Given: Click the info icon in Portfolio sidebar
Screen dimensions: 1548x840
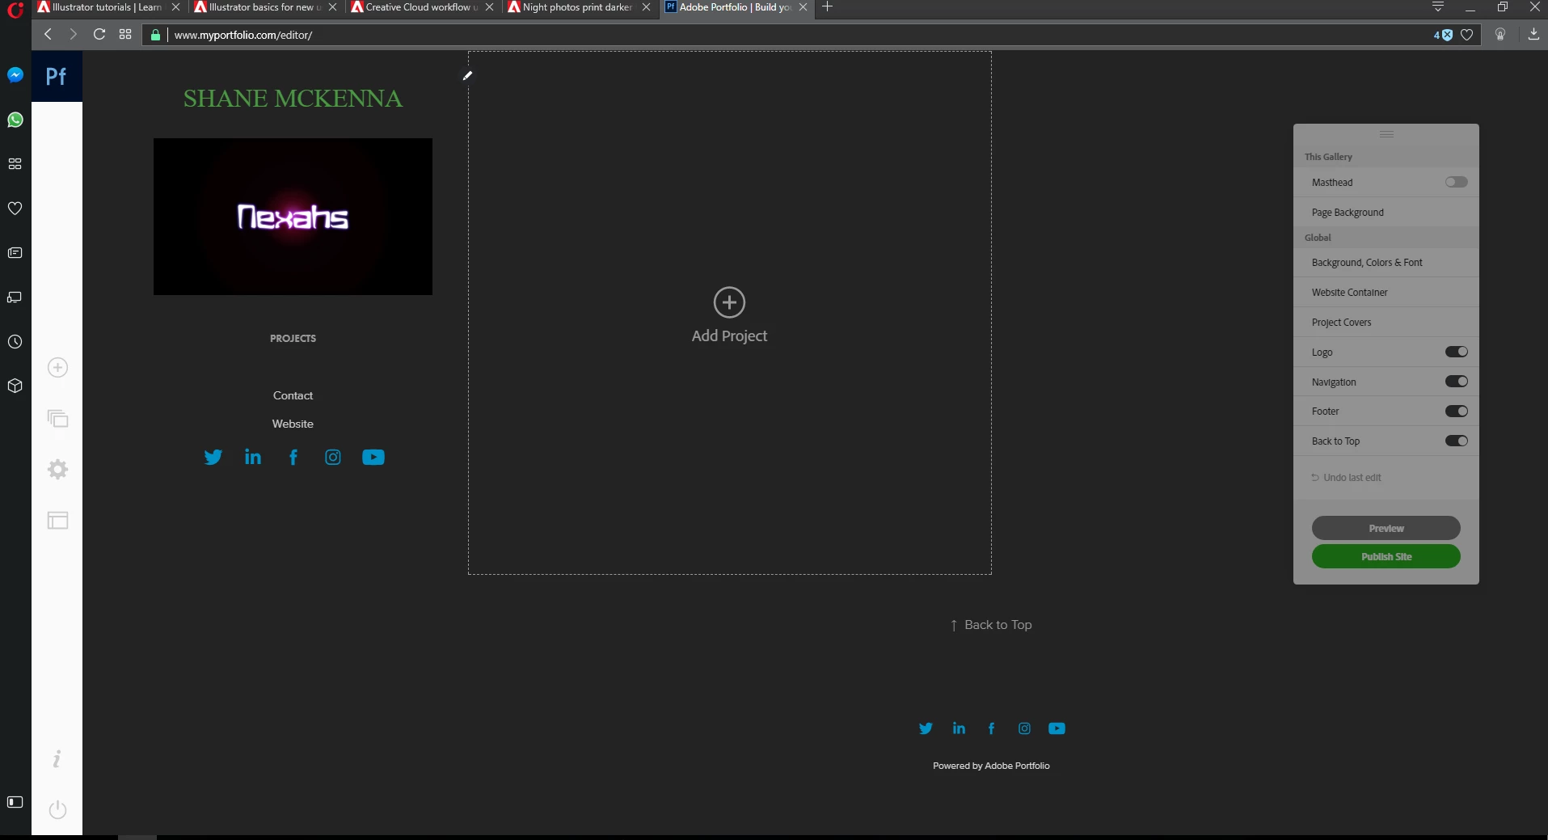Looking at the screenshot, I should (57, 759).
